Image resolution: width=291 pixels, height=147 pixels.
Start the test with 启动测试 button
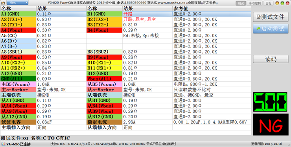pos(271,29)
